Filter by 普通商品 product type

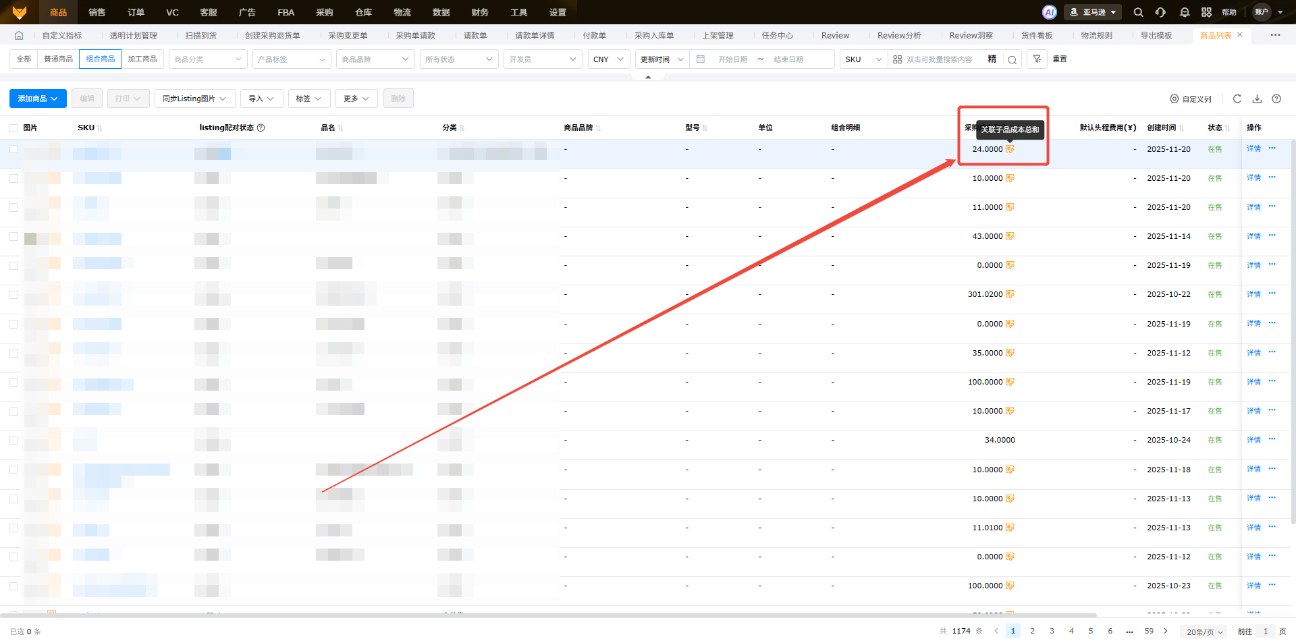tap(59, 59)
